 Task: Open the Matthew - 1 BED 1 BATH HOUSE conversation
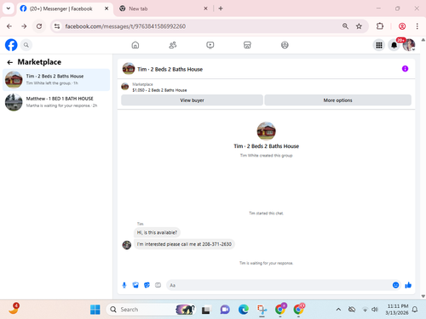pyautogui.click(x=56, y=102)
